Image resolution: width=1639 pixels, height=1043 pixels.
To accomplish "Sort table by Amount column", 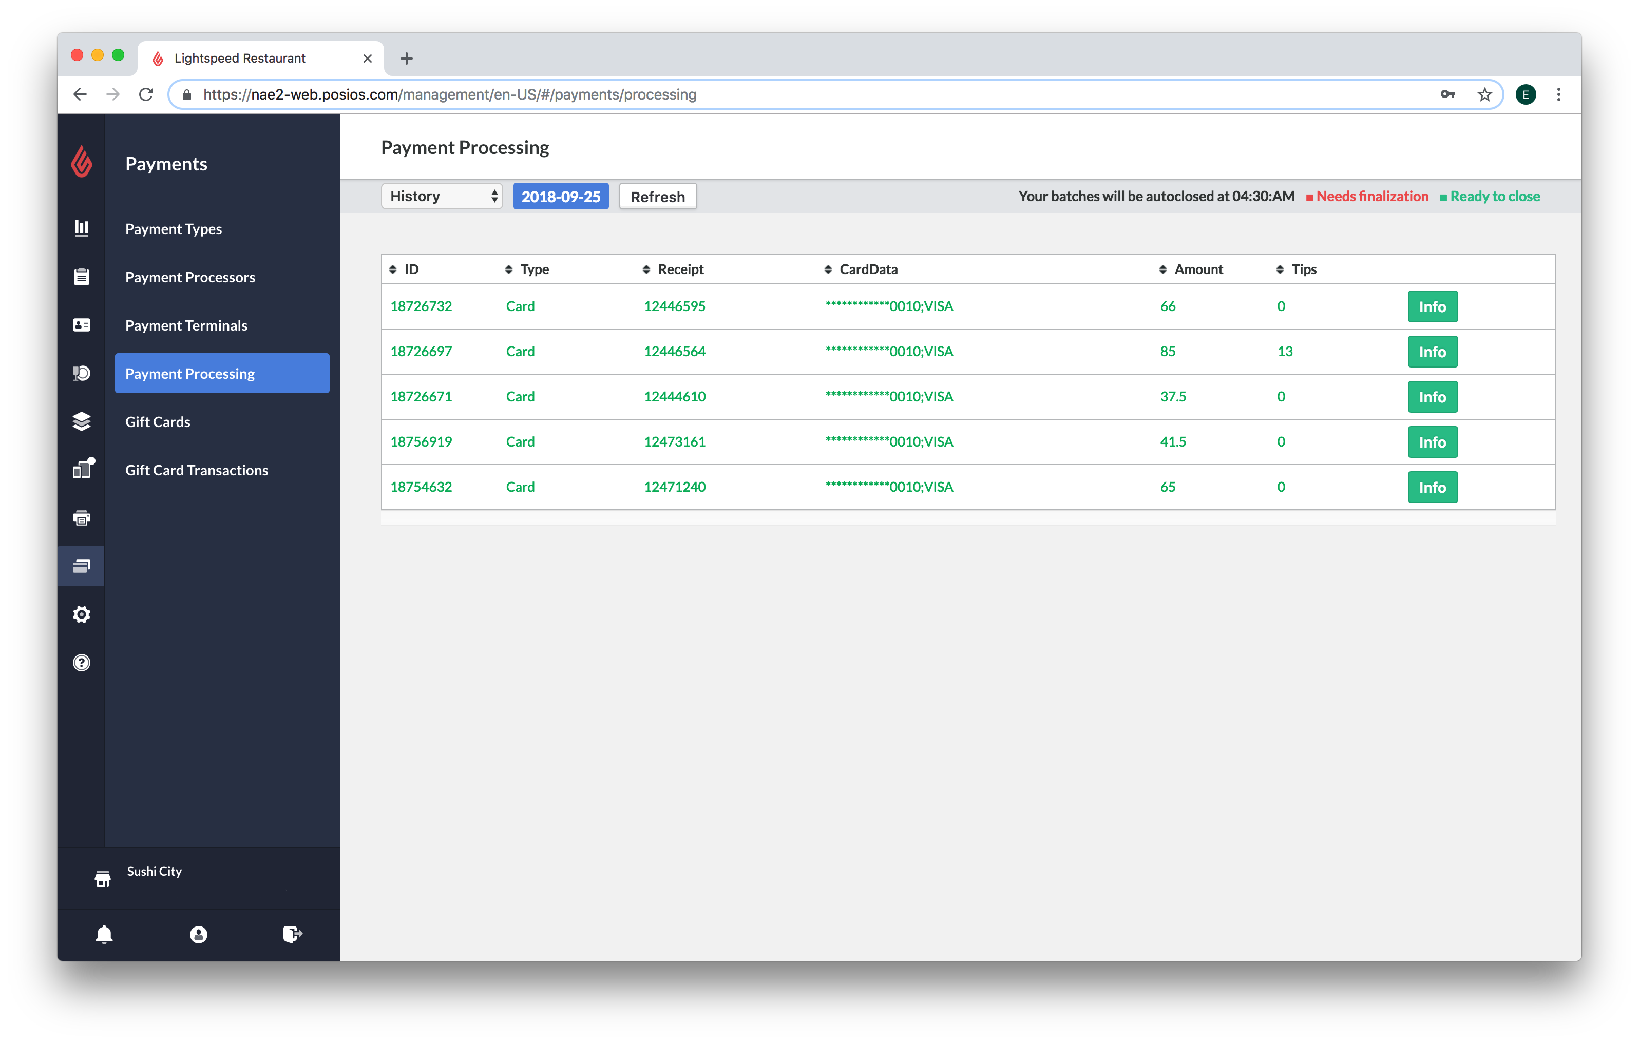I will [1191, 269].
